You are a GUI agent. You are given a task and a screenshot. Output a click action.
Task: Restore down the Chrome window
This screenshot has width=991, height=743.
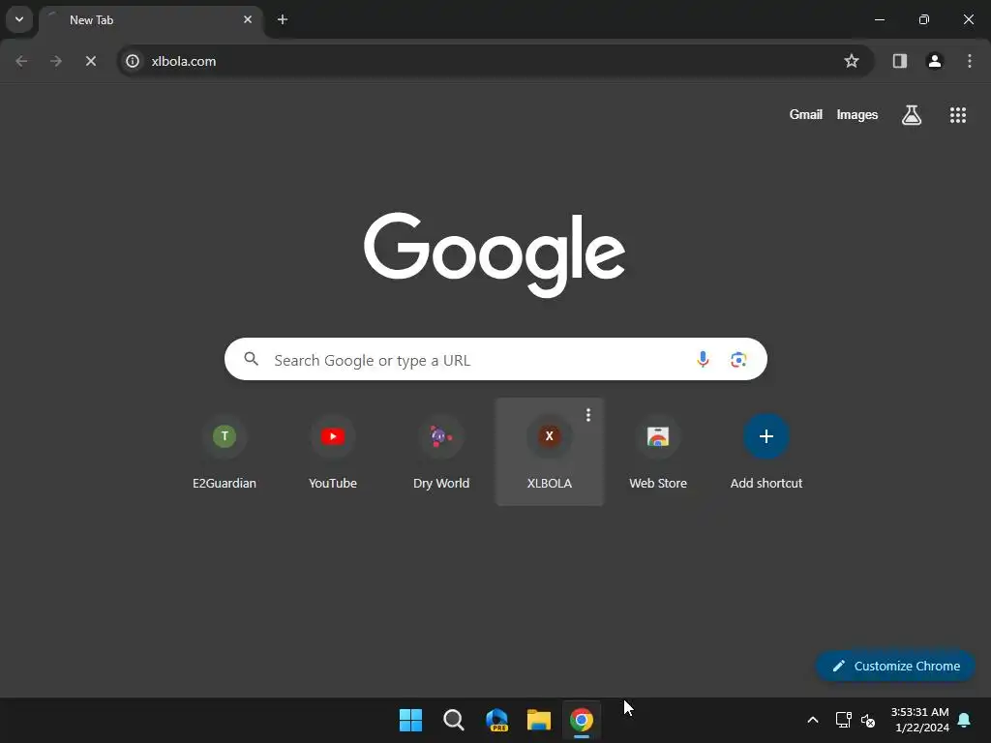(x=924, y=19)
